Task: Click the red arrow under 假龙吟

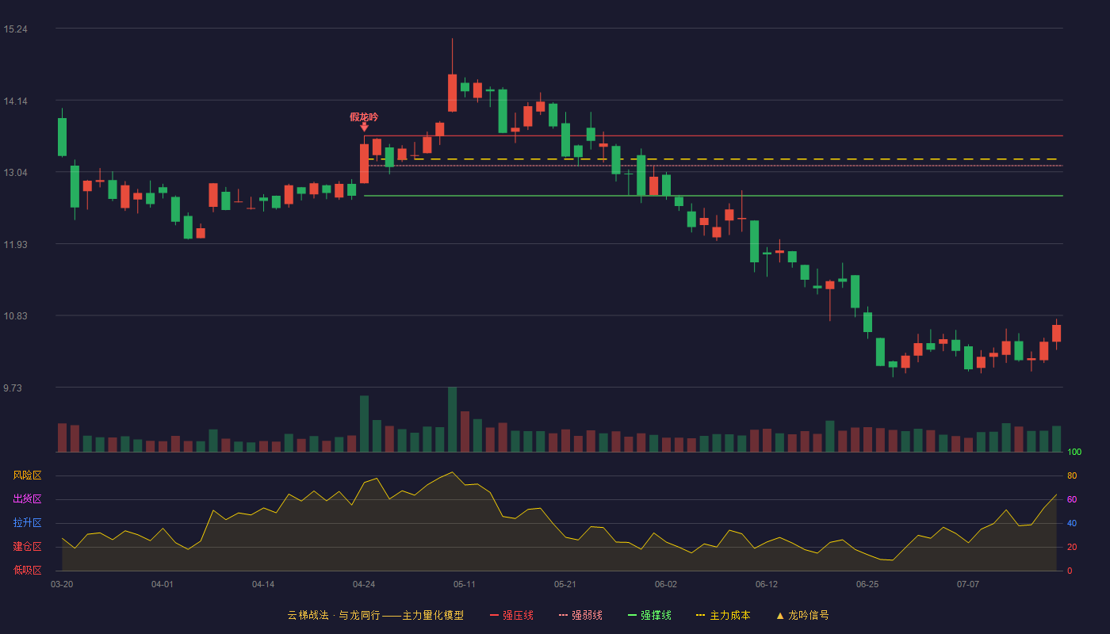Action: pyautogui.click(x=364, y=127)
